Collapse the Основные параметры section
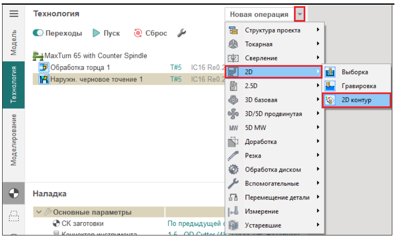397x238 pixels. point(39,212)
